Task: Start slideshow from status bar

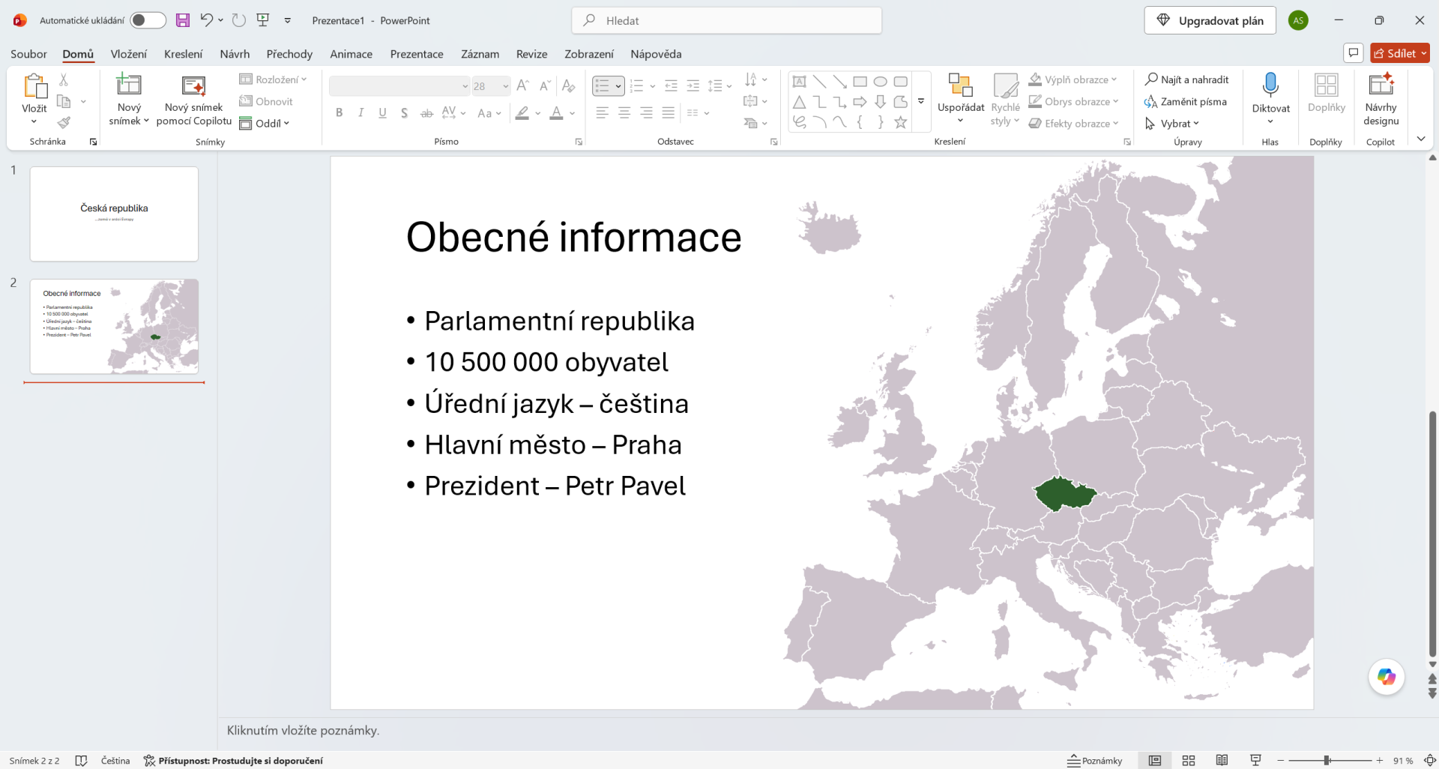Action: coord(1255,760)
